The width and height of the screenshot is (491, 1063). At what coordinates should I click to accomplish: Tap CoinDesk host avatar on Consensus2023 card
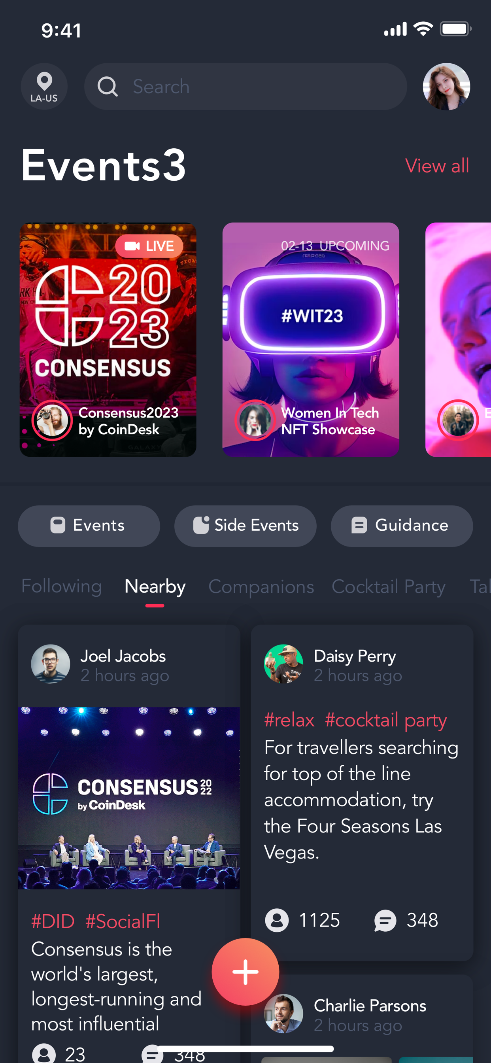[53, 420]
